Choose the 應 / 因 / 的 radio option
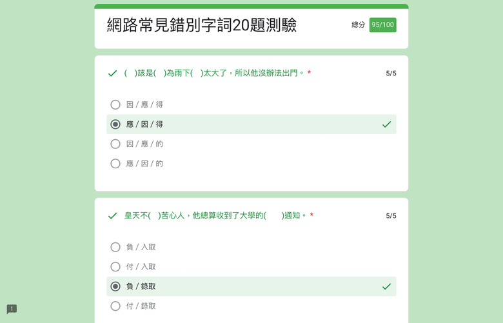 115,164
